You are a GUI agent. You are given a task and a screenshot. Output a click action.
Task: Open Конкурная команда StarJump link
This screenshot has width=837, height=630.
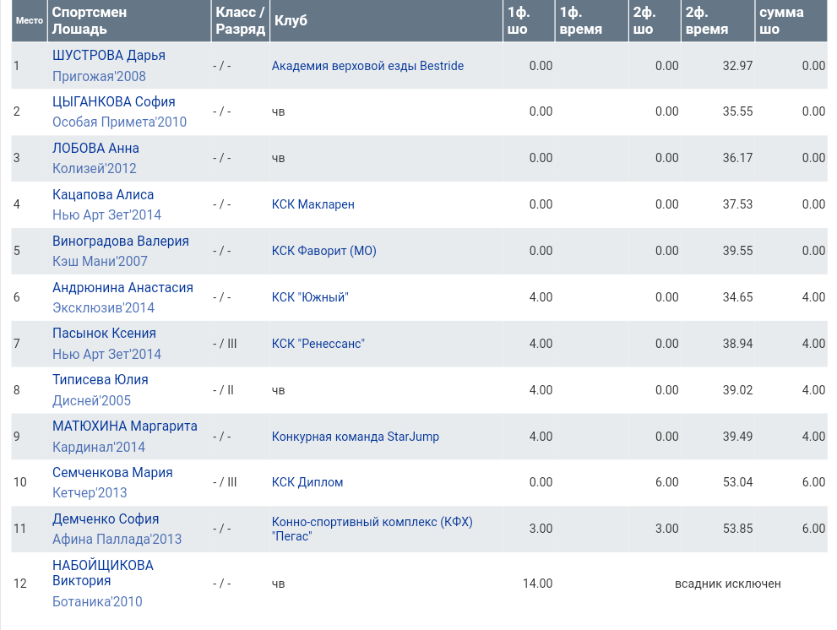coord(355,437)
